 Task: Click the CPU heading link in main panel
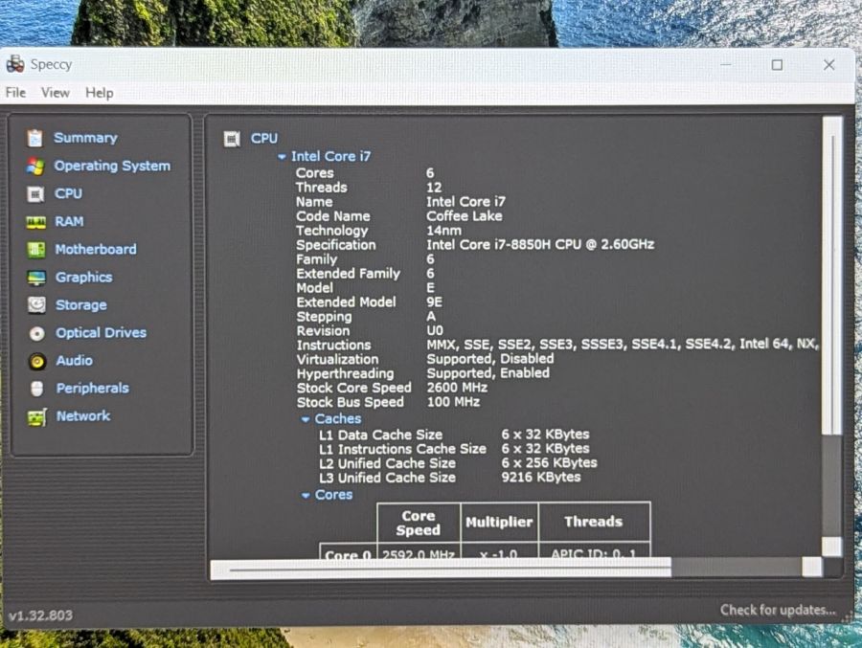coord(264,139)
